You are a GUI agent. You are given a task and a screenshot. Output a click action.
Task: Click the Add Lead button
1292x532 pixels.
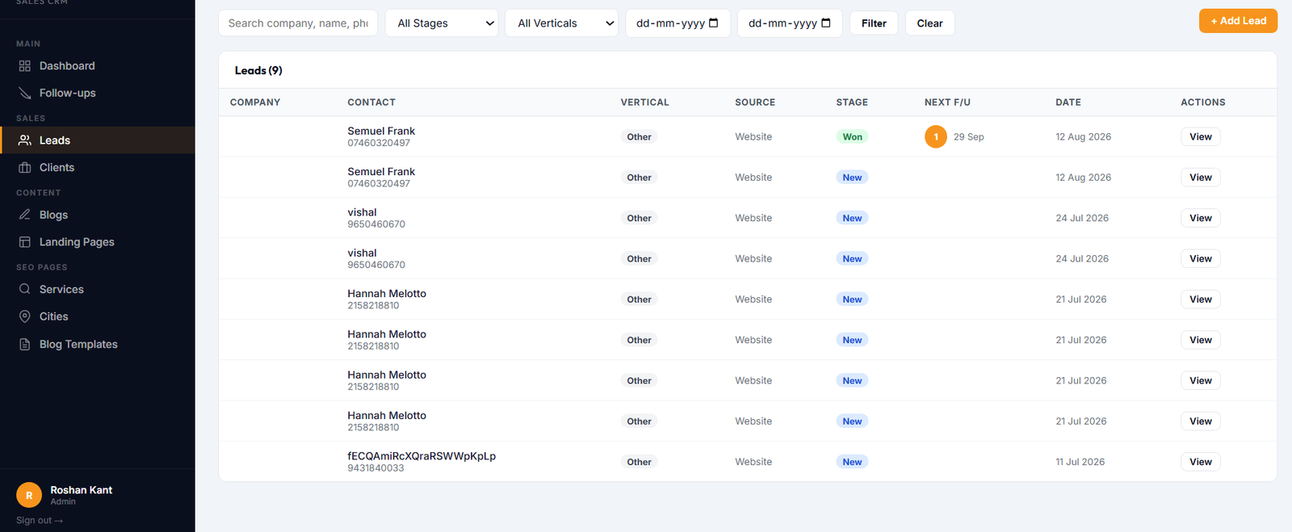1238,21
